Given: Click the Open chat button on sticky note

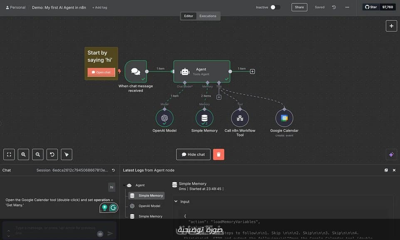Looking at the screenshot, I should [x=101, y=72].
